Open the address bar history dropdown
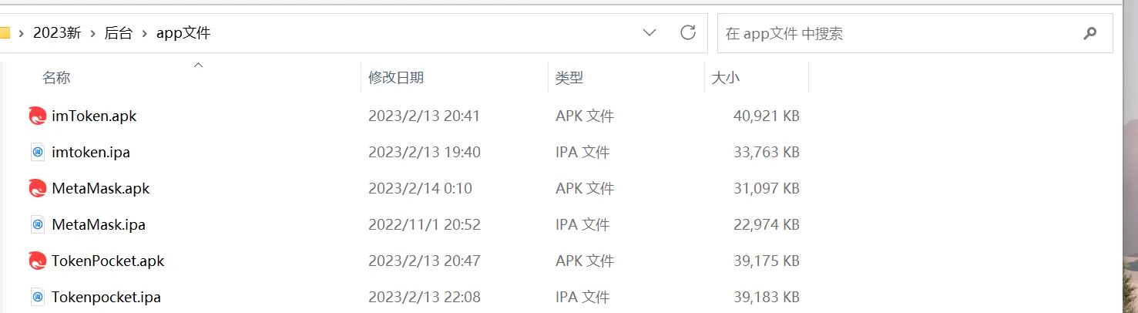Viewport: 1138px width, 313px height. [650, 32]
